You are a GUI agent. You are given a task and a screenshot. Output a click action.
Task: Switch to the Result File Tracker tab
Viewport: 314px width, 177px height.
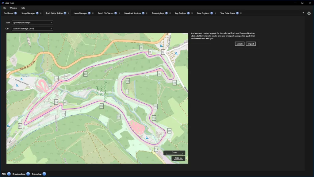106,13
